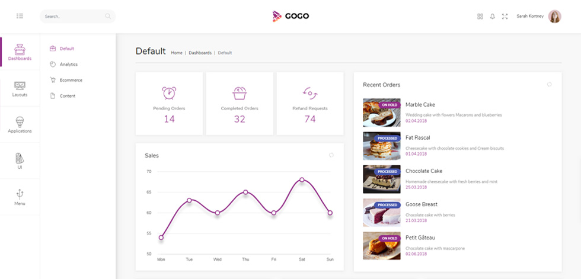
Task: Go to Home breadcrumb link
Action: tap(177, 53)
